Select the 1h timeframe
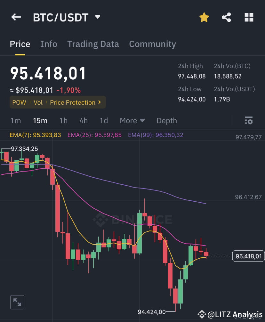This screenshot has height=322, width=265. [x=63, y=121]
